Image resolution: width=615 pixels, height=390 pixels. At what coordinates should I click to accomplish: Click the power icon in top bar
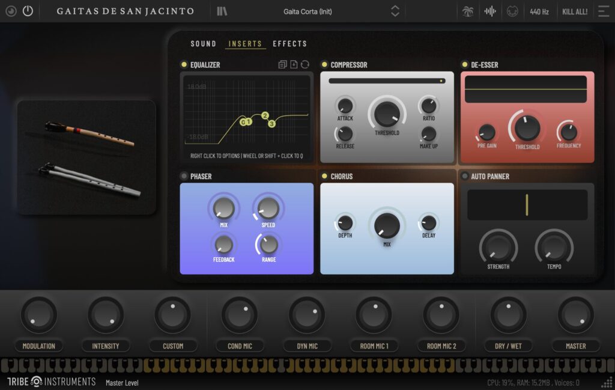coord(28,11)
